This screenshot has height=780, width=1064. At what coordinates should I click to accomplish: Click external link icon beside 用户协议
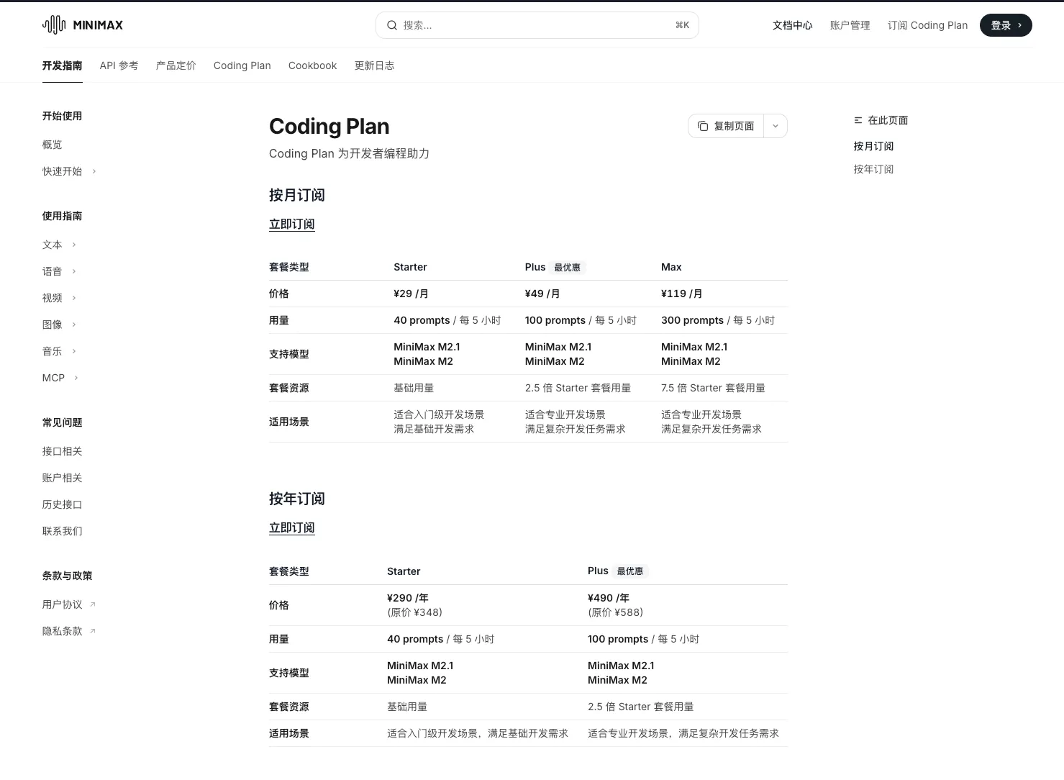point(93,604)
